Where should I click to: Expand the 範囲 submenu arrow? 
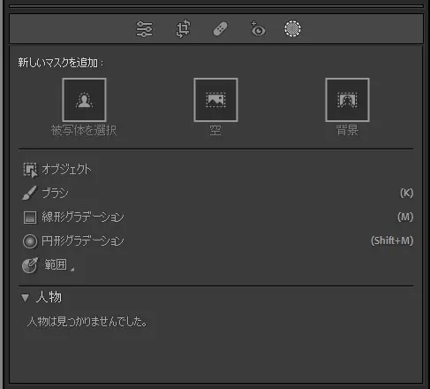(x=72, y=269)
